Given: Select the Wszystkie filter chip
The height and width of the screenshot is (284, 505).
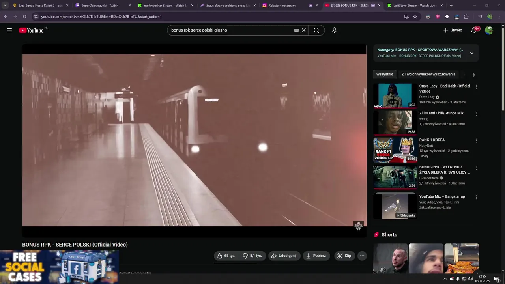Looking at the screenshot, I should (385, 74).
